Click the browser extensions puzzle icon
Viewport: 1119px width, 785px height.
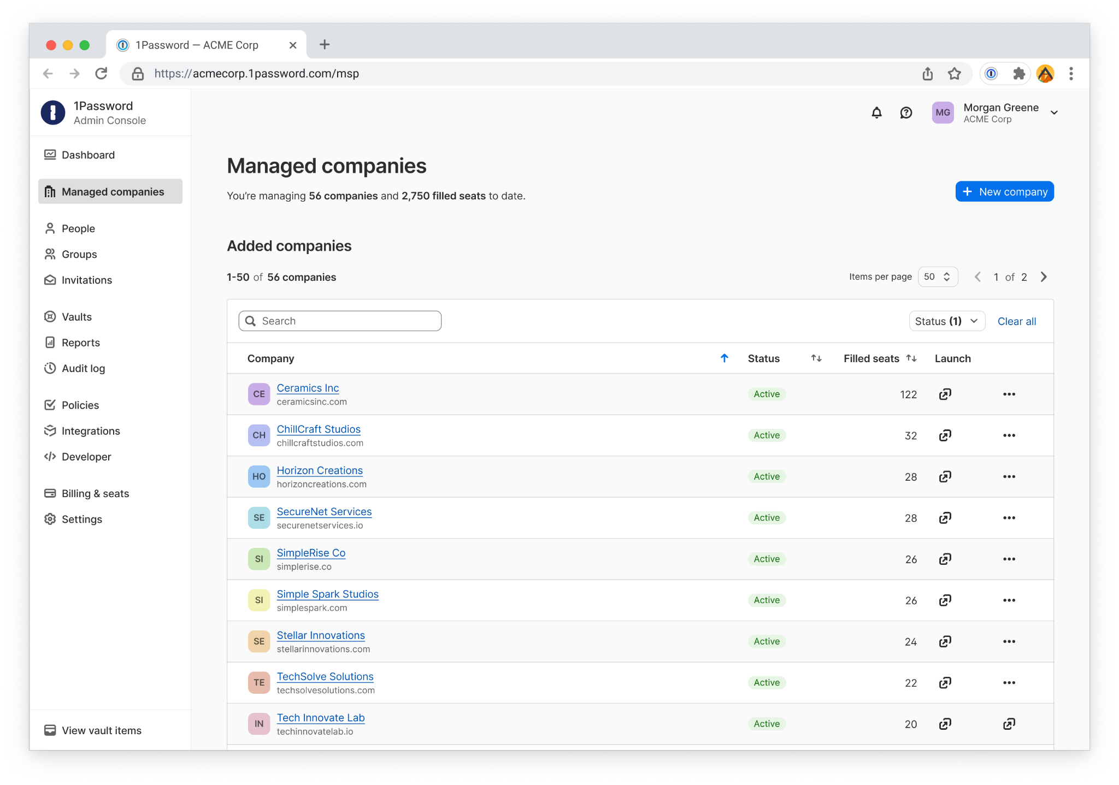[1018, 74]
